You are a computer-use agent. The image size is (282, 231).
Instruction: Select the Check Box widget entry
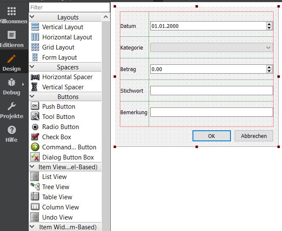coord(56,137)
